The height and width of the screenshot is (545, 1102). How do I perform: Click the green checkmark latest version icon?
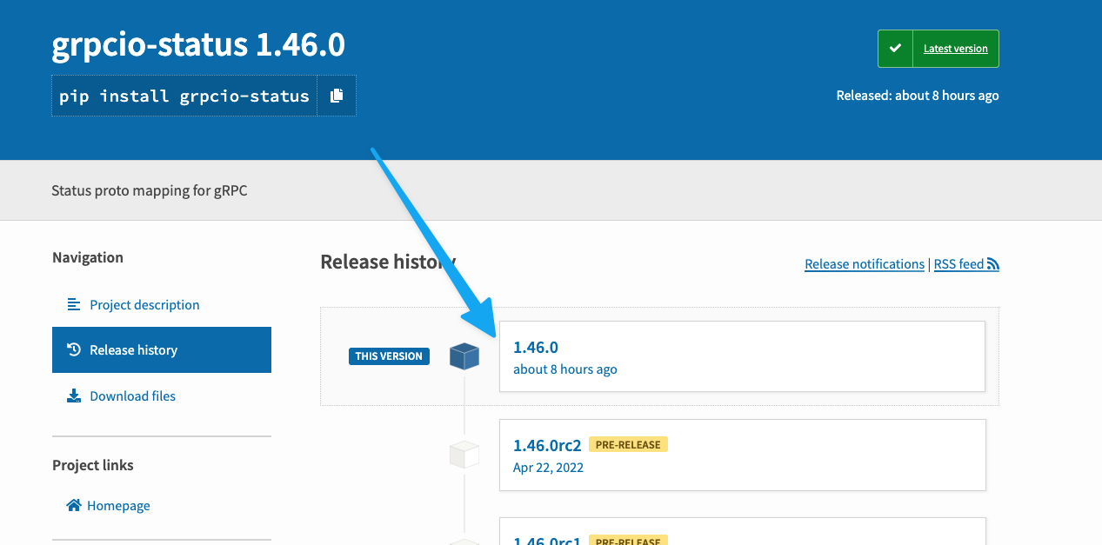pos(895,49)
